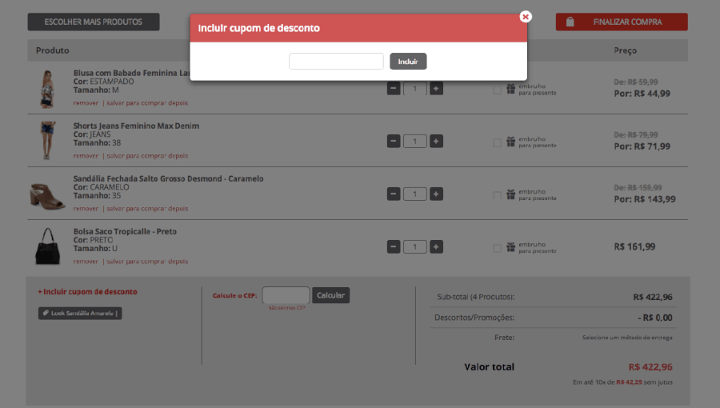Decrease quantity of Bolsa Saco Tropicalle
The image size is (720, 408).
(x=394, y=247)
